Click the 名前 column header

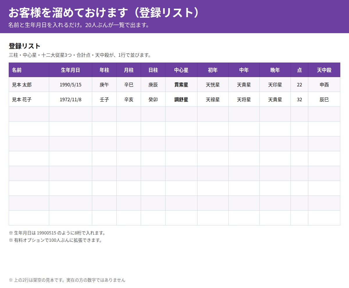tap(29, 70)
